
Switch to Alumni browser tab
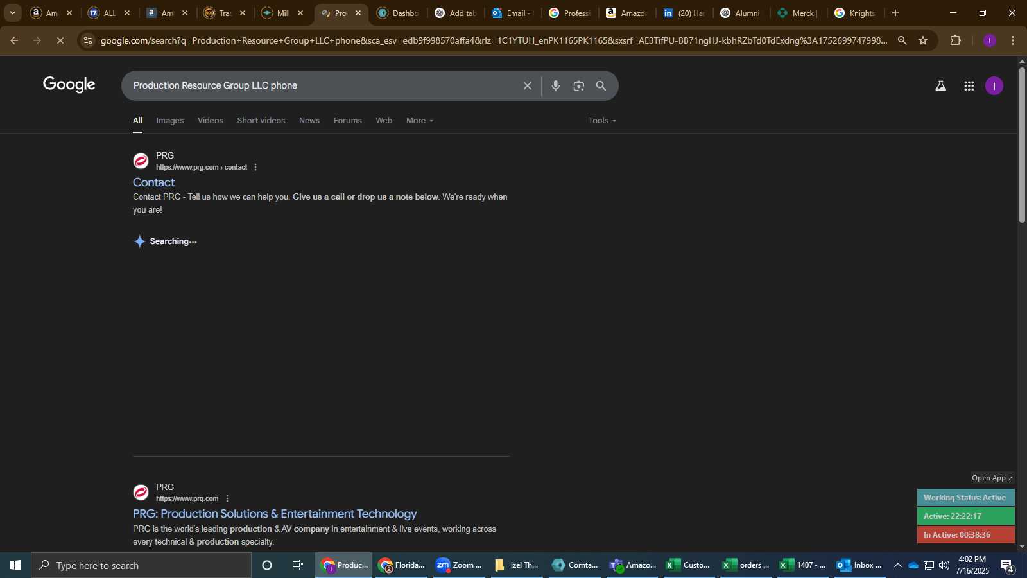pyautogui.click(x=741, y=13)
